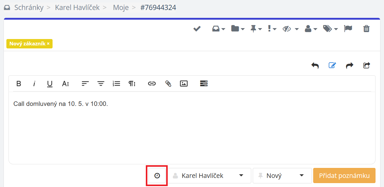
Task: Toggle underline formatting
Action: [50, 84]
